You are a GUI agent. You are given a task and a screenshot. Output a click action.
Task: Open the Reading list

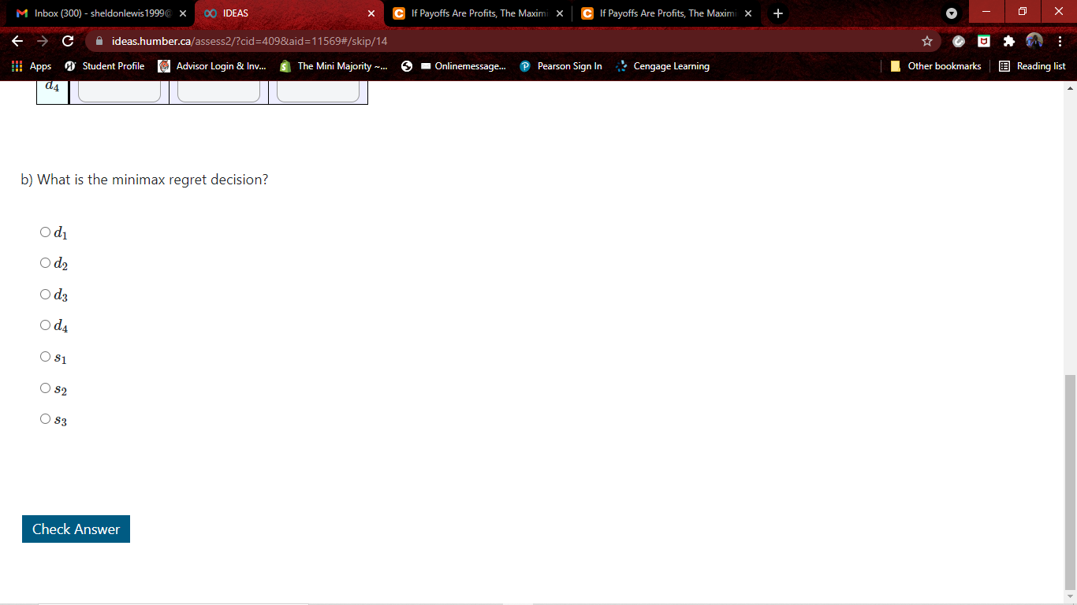(x=1032, y=66)
